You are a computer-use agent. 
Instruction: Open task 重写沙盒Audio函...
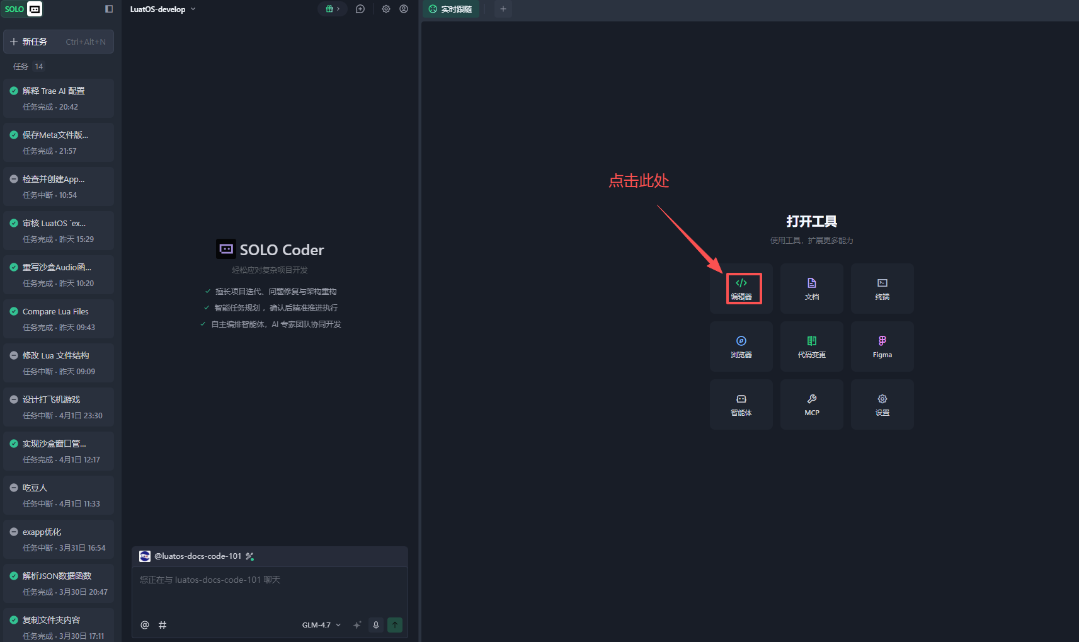(x=59, y=275)
